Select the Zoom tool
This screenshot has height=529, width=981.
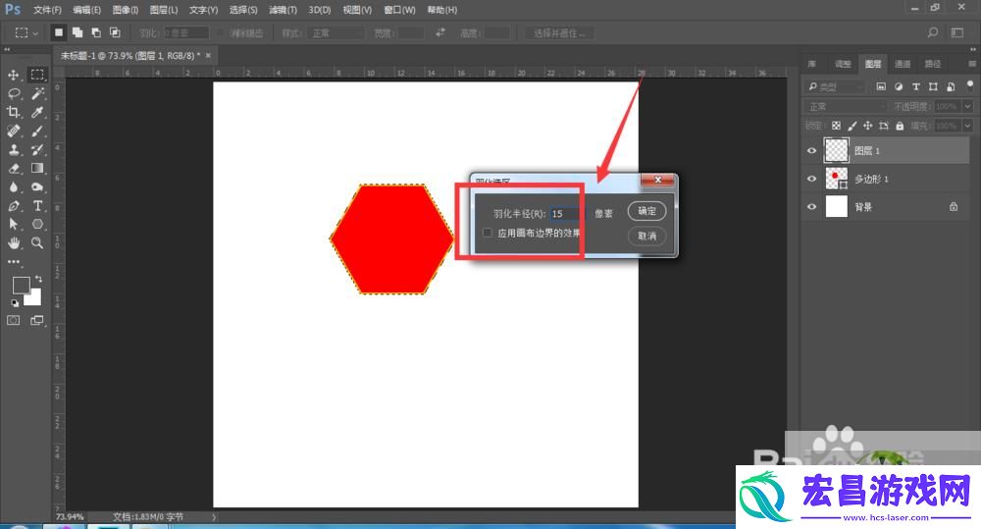(37, 242)
